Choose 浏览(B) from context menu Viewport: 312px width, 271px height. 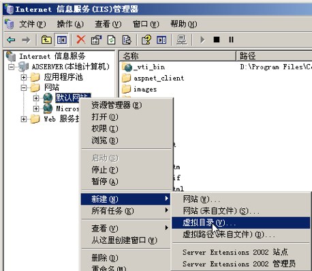[126, 141]
